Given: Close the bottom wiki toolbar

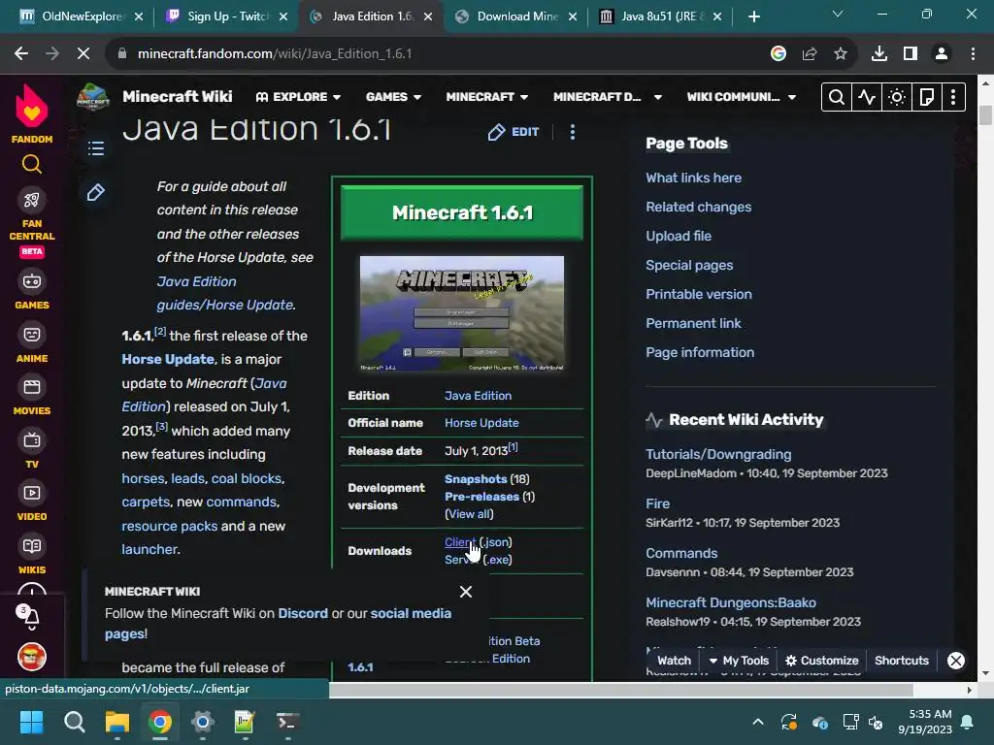Looking at the screenshot, I should pyautogui.click(x=955, y=661).
